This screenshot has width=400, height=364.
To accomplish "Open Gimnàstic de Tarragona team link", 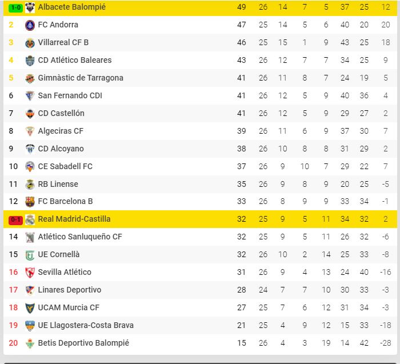I will tap(81, 78).
